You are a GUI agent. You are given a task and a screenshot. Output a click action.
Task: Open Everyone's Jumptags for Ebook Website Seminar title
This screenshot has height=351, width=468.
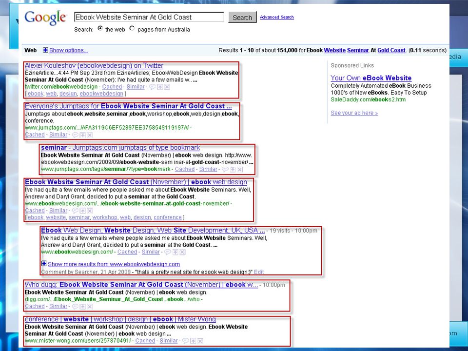128,106
